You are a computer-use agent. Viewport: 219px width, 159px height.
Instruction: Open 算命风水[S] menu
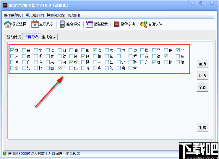point(56,15)
